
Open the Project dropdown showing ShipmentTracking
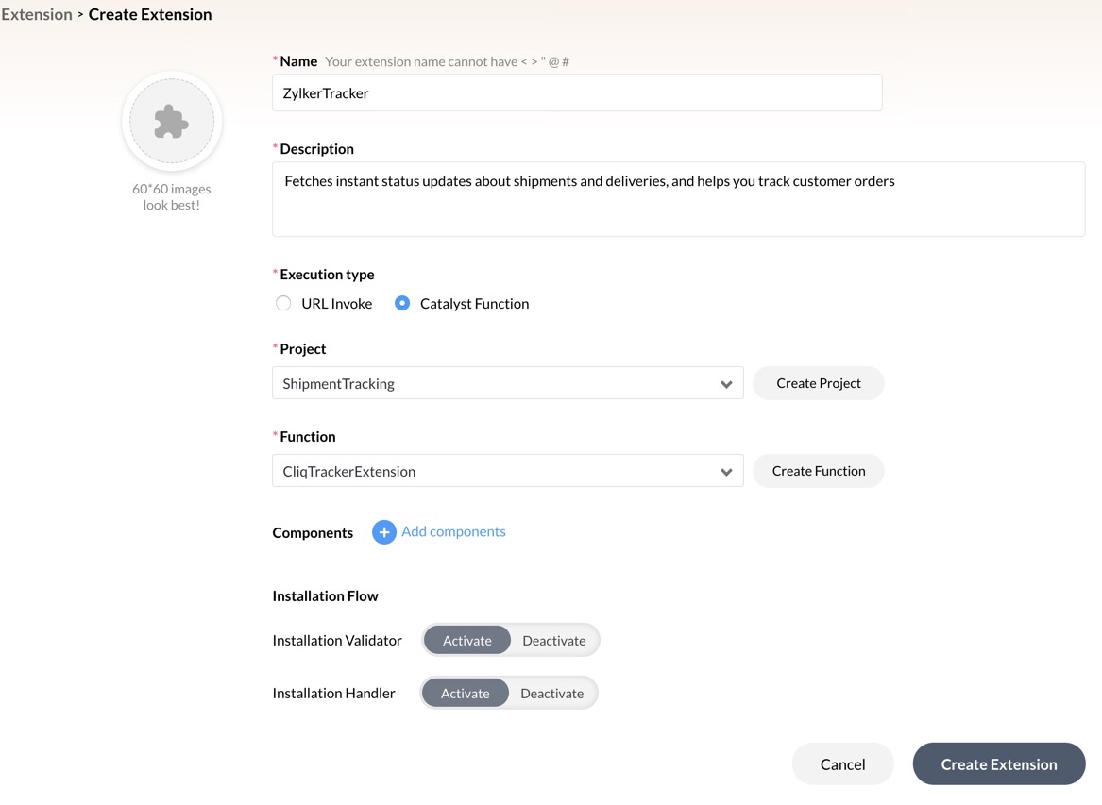point(496,383)
